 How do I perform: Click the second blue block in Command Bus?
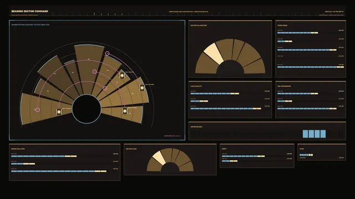[311, 134]
